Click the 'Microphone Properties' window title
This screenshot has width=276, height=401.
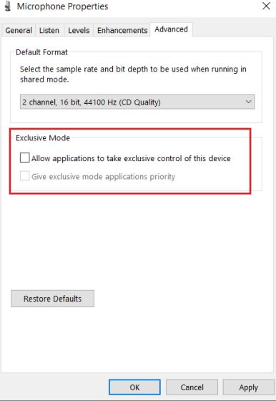coord(62,6)
